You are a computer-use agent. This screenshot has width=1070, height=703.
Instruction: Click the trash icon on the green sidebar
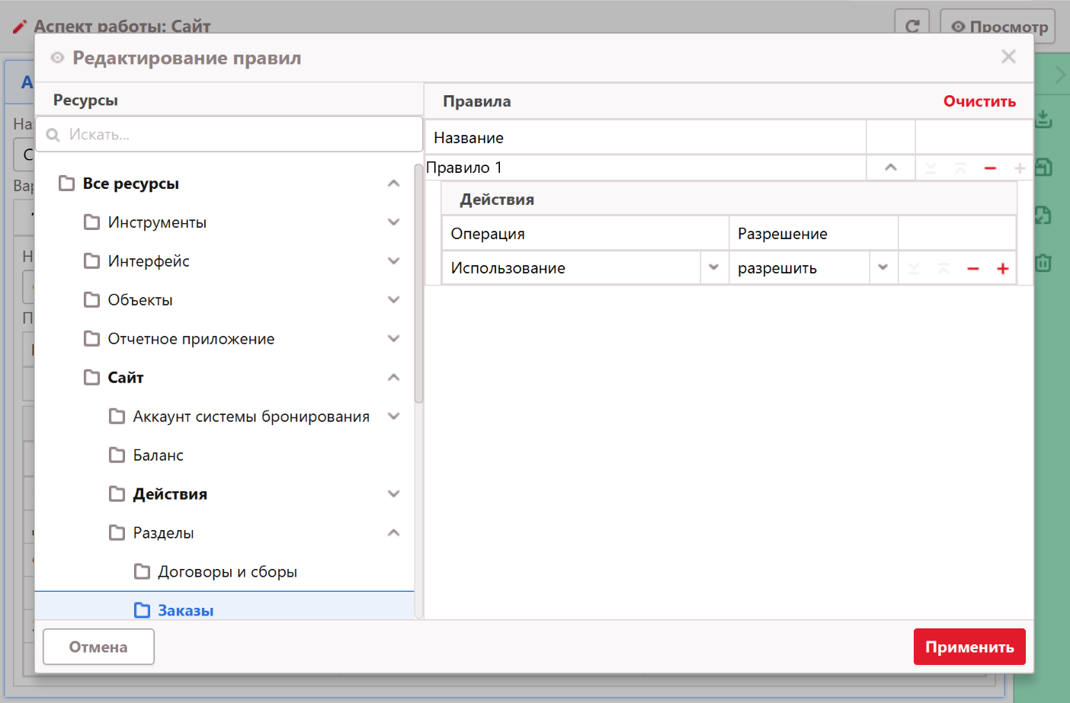tap(1043, 264)
